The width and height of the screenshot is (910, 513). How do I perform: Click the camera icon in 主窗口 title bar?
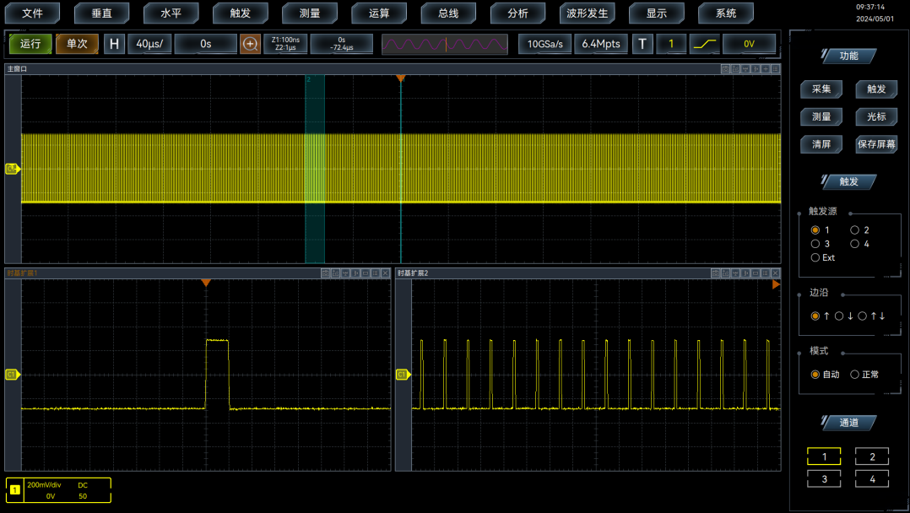click(x=725, y=68)
